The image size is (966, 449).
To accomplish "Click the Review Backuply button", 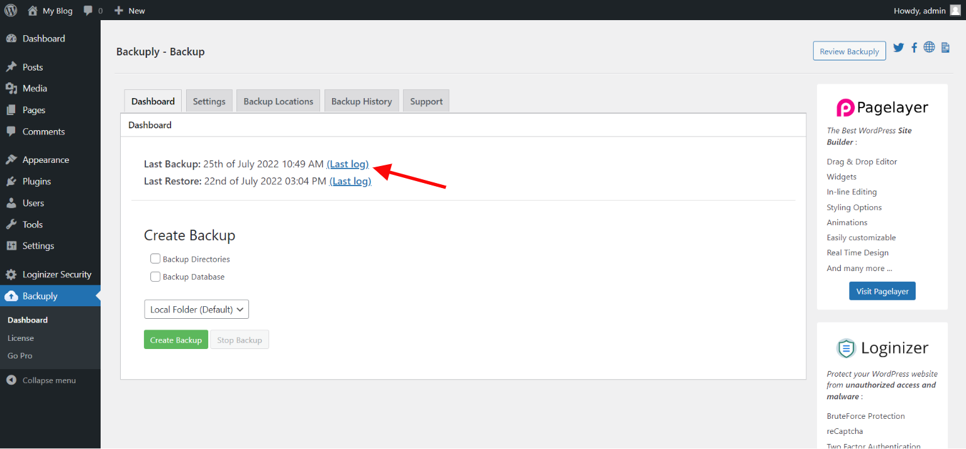I will pyautogui.click(x=849, y=51).
